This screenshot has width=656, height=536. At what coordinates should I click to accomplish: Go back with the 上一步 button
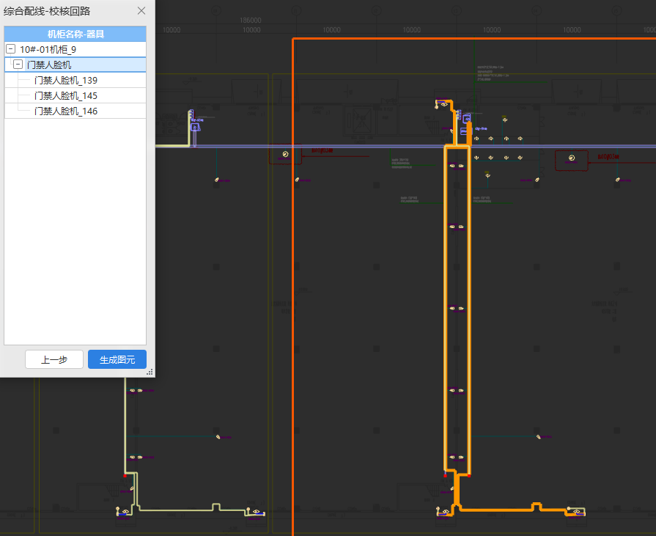[54, 359]
